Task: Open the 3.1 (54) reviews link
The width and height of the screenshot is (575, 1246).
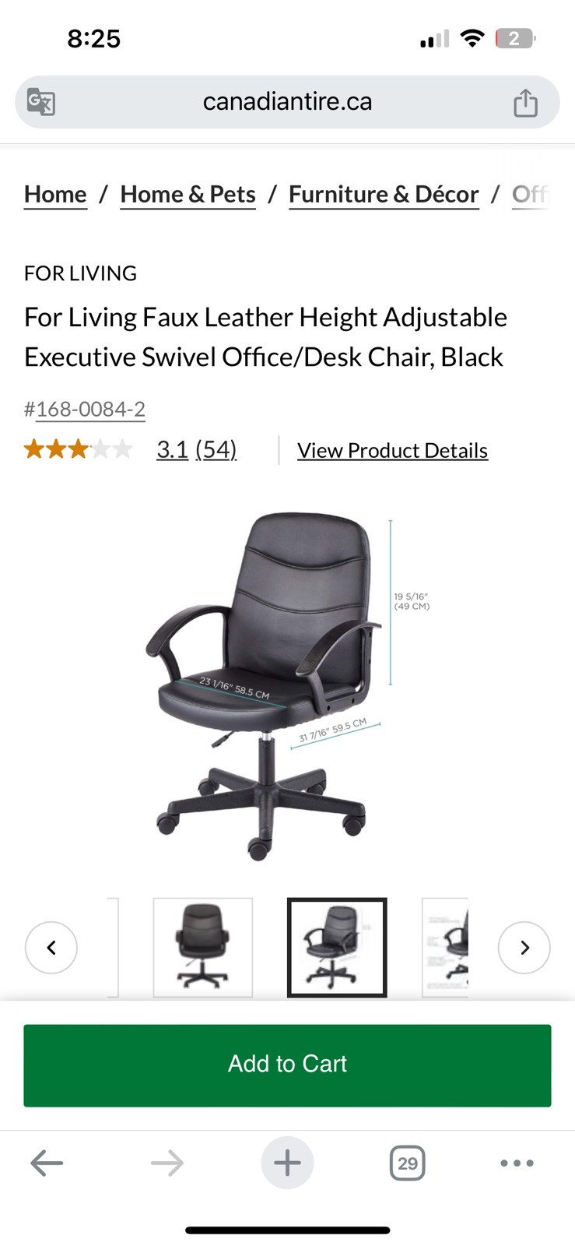Action: point(197,449)
